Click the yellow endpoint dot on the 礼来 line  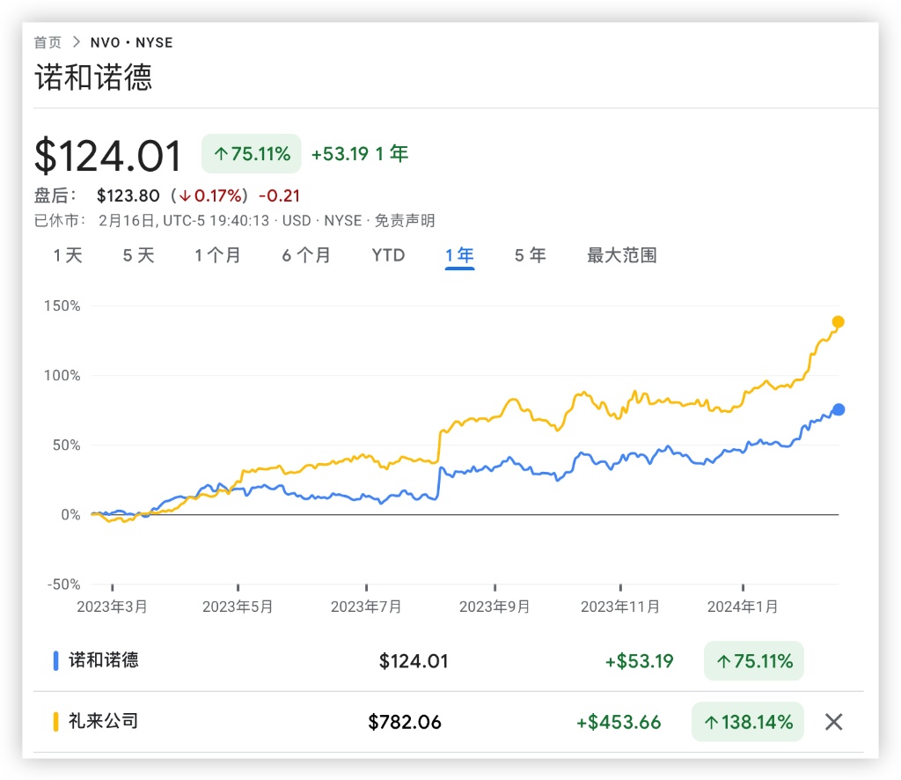pyautogui.click(x=838, y=322)
